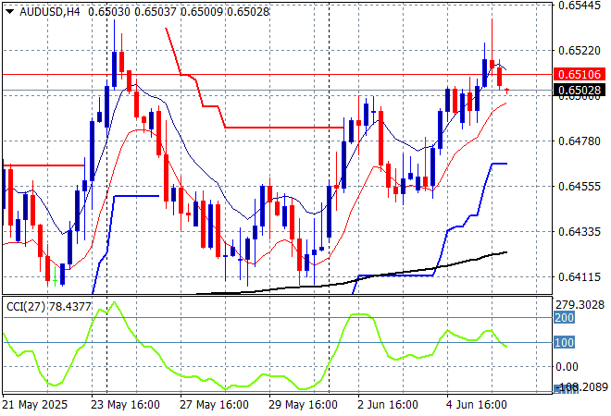
Task: Click the 0.64115 price axis value
Action: 580,276
